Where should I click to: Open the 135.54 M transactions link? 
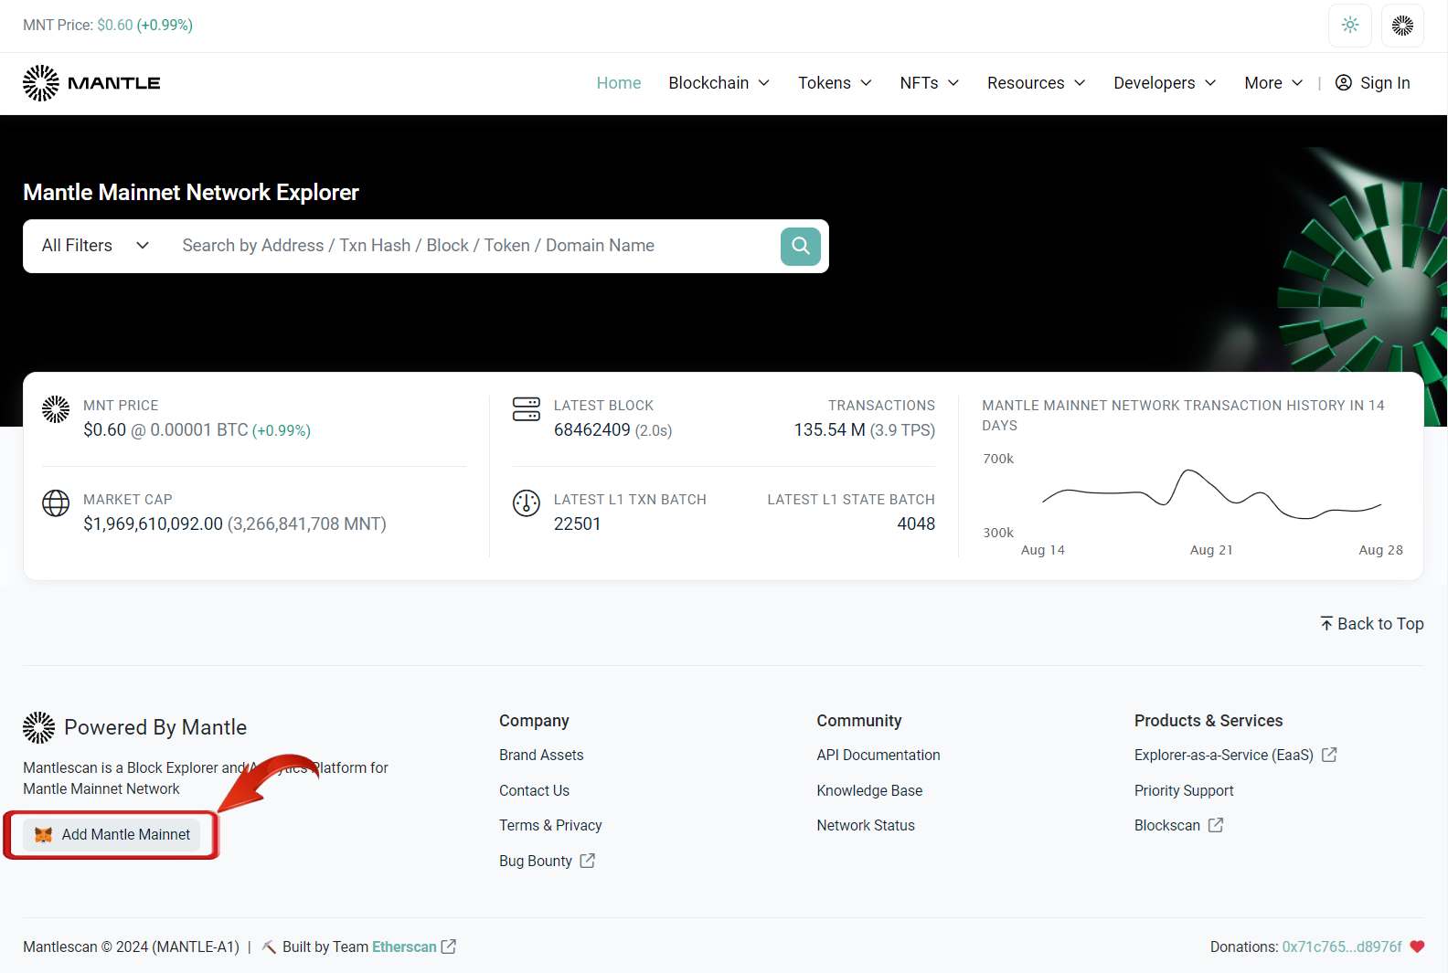[x=829, y=429]
